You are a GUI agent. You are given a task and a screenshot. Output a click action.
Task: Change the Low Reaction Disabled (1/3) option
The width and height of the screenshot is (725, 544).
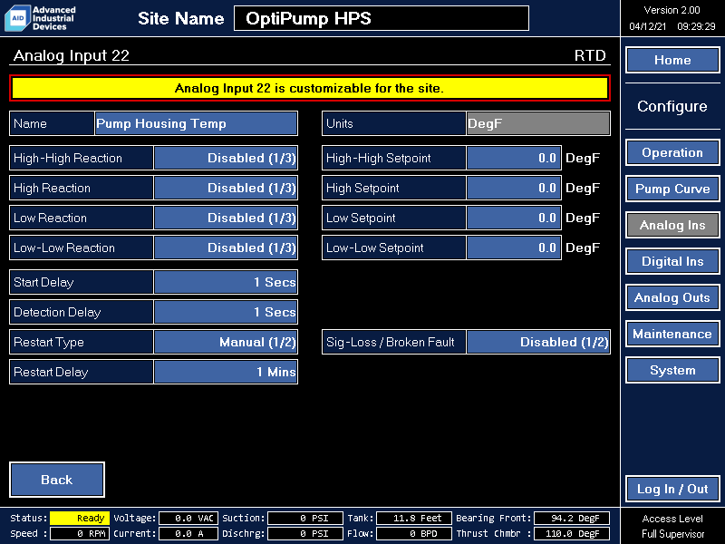[x=226, y=218]
